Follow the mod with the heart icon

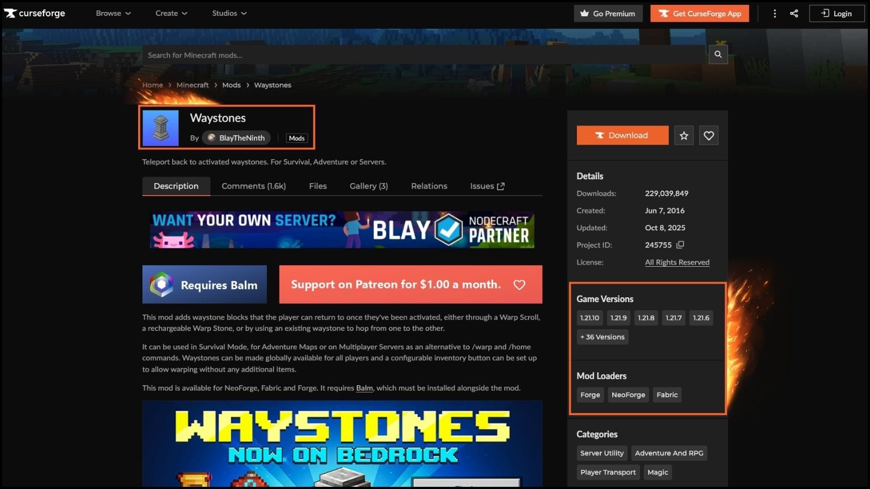[x=709, y=135]
